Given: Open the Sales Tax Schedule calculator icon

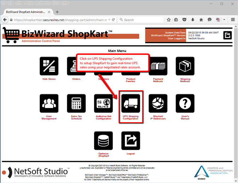Looking at the screenshot, I should pos(76,103).
